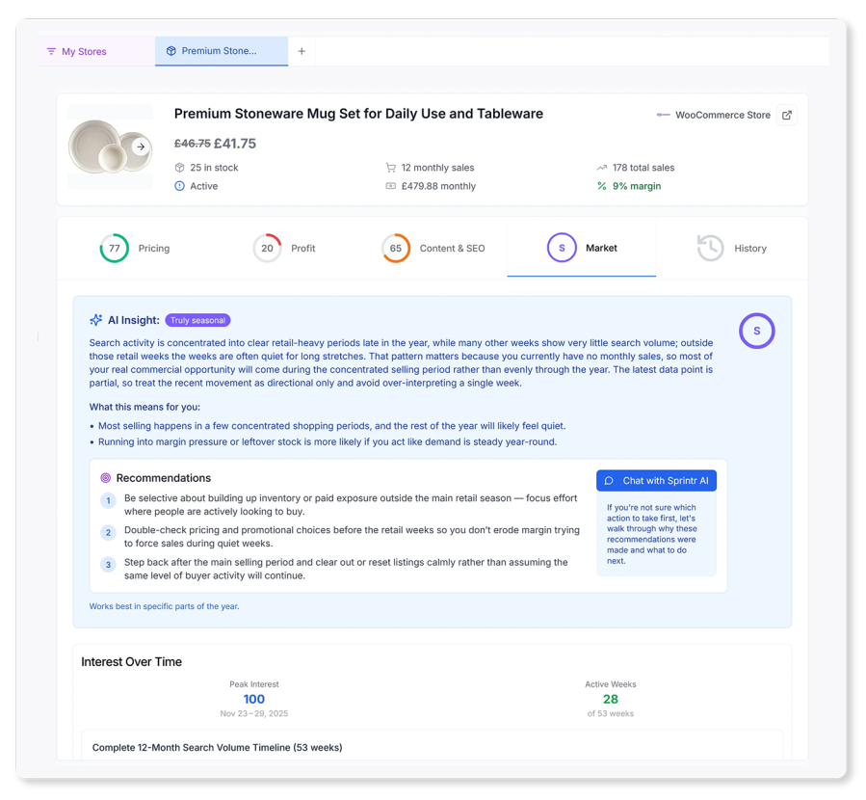Select the Market tab

582,248
